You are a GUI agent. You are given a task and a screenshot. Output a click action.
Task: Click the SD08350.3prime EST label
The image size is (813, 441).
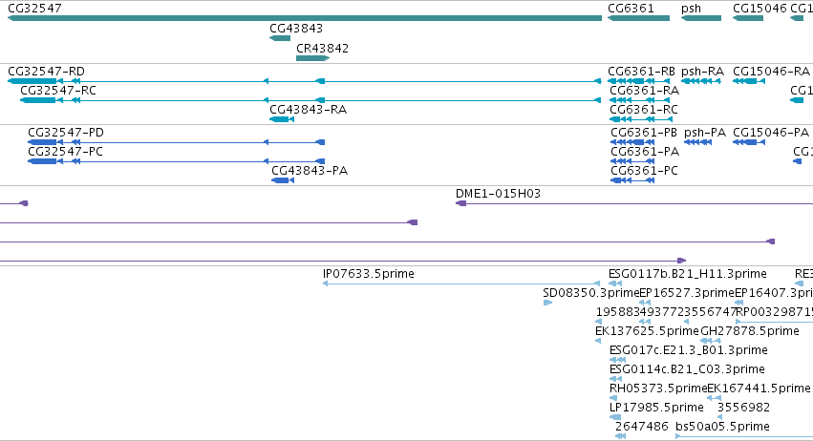591,293
